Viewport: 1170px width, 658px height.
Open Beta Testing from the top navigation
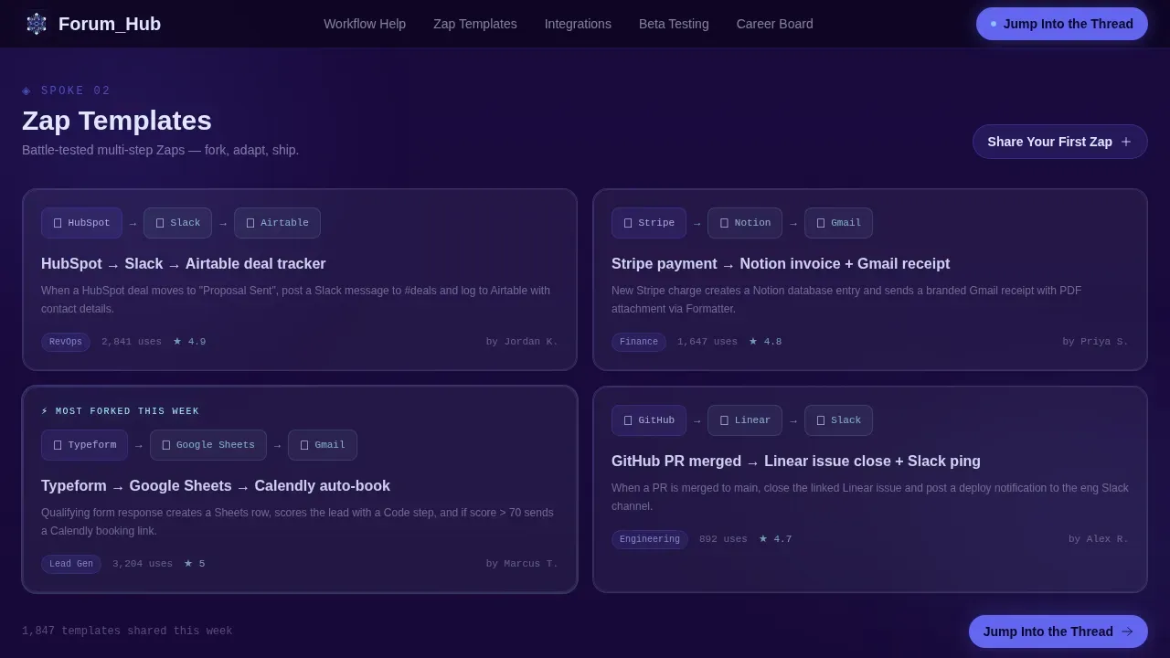(674, 24)
